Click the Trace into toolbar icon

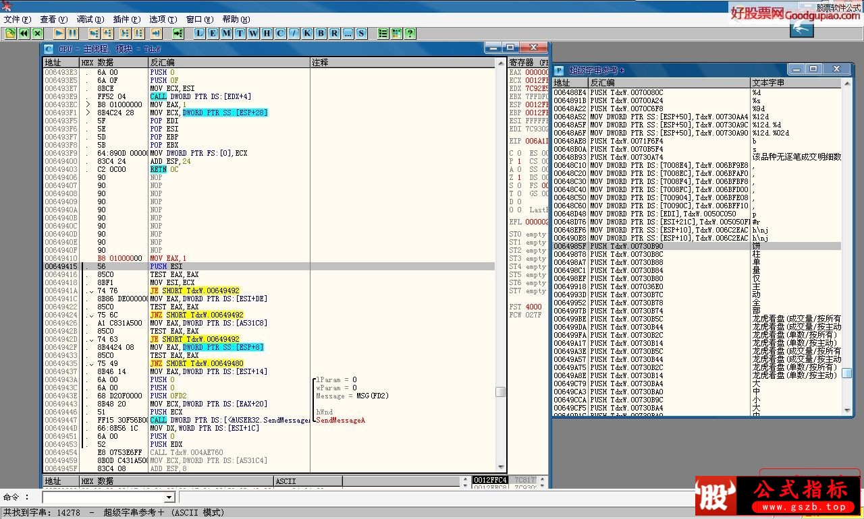pos(125,33)
